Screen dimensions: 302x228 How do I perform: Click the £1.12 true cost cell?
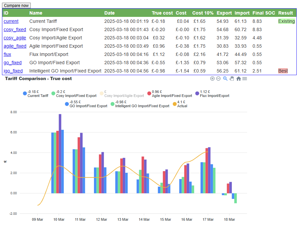point(159,54)
